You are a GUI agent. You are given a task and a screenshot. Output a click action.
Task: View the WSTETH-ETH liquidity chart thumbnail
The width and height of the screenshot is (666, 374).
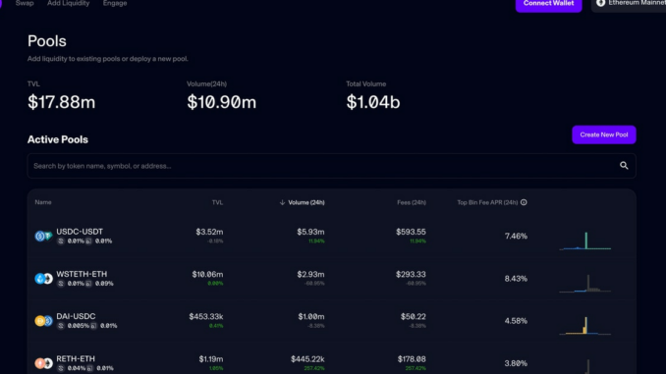(x=585, y=283)
